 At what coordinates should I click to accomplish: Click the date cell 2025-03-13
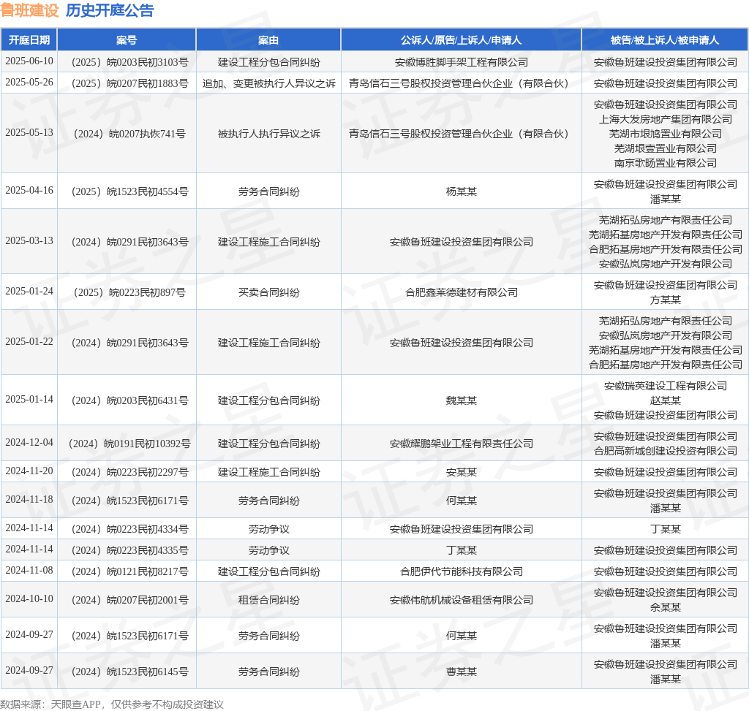pyautogui.click(x=29, y=241)
